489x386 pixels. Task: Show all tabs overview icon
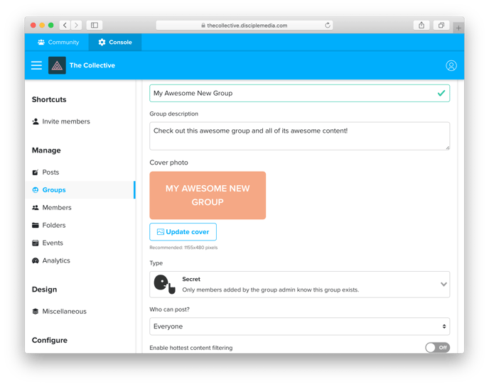pyautogui.click(x=441, y=26)
